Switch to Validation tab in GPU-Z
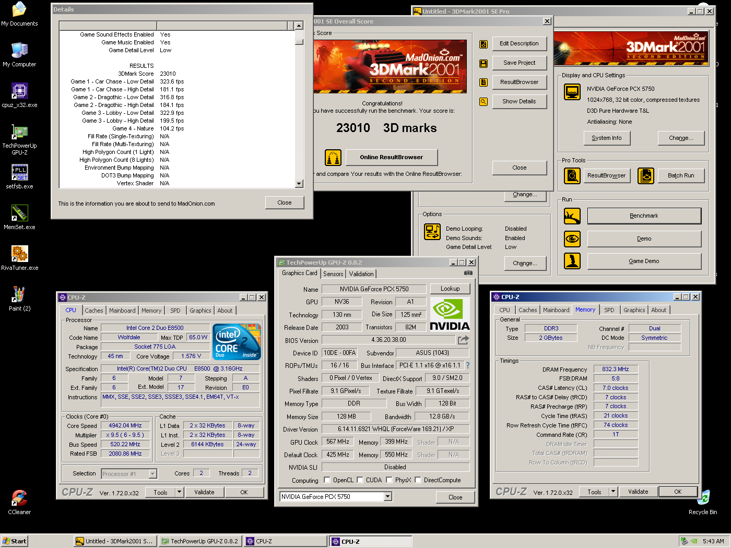The image size is (731, 548). 361,274
